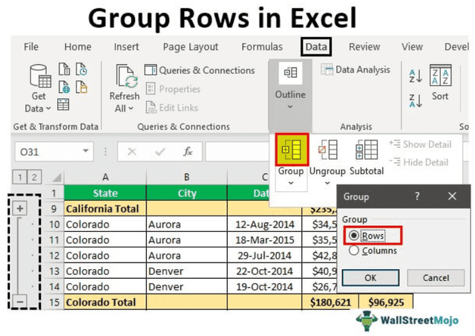This screenshot has width=475, height=336.
Task: Click the Group rows icon
Action: tap(291, 150)
